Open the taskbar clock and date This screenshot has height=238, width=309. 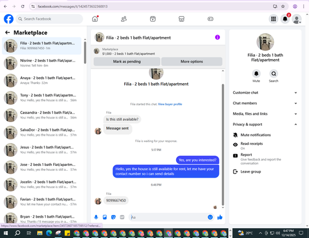tap(289, 233)
